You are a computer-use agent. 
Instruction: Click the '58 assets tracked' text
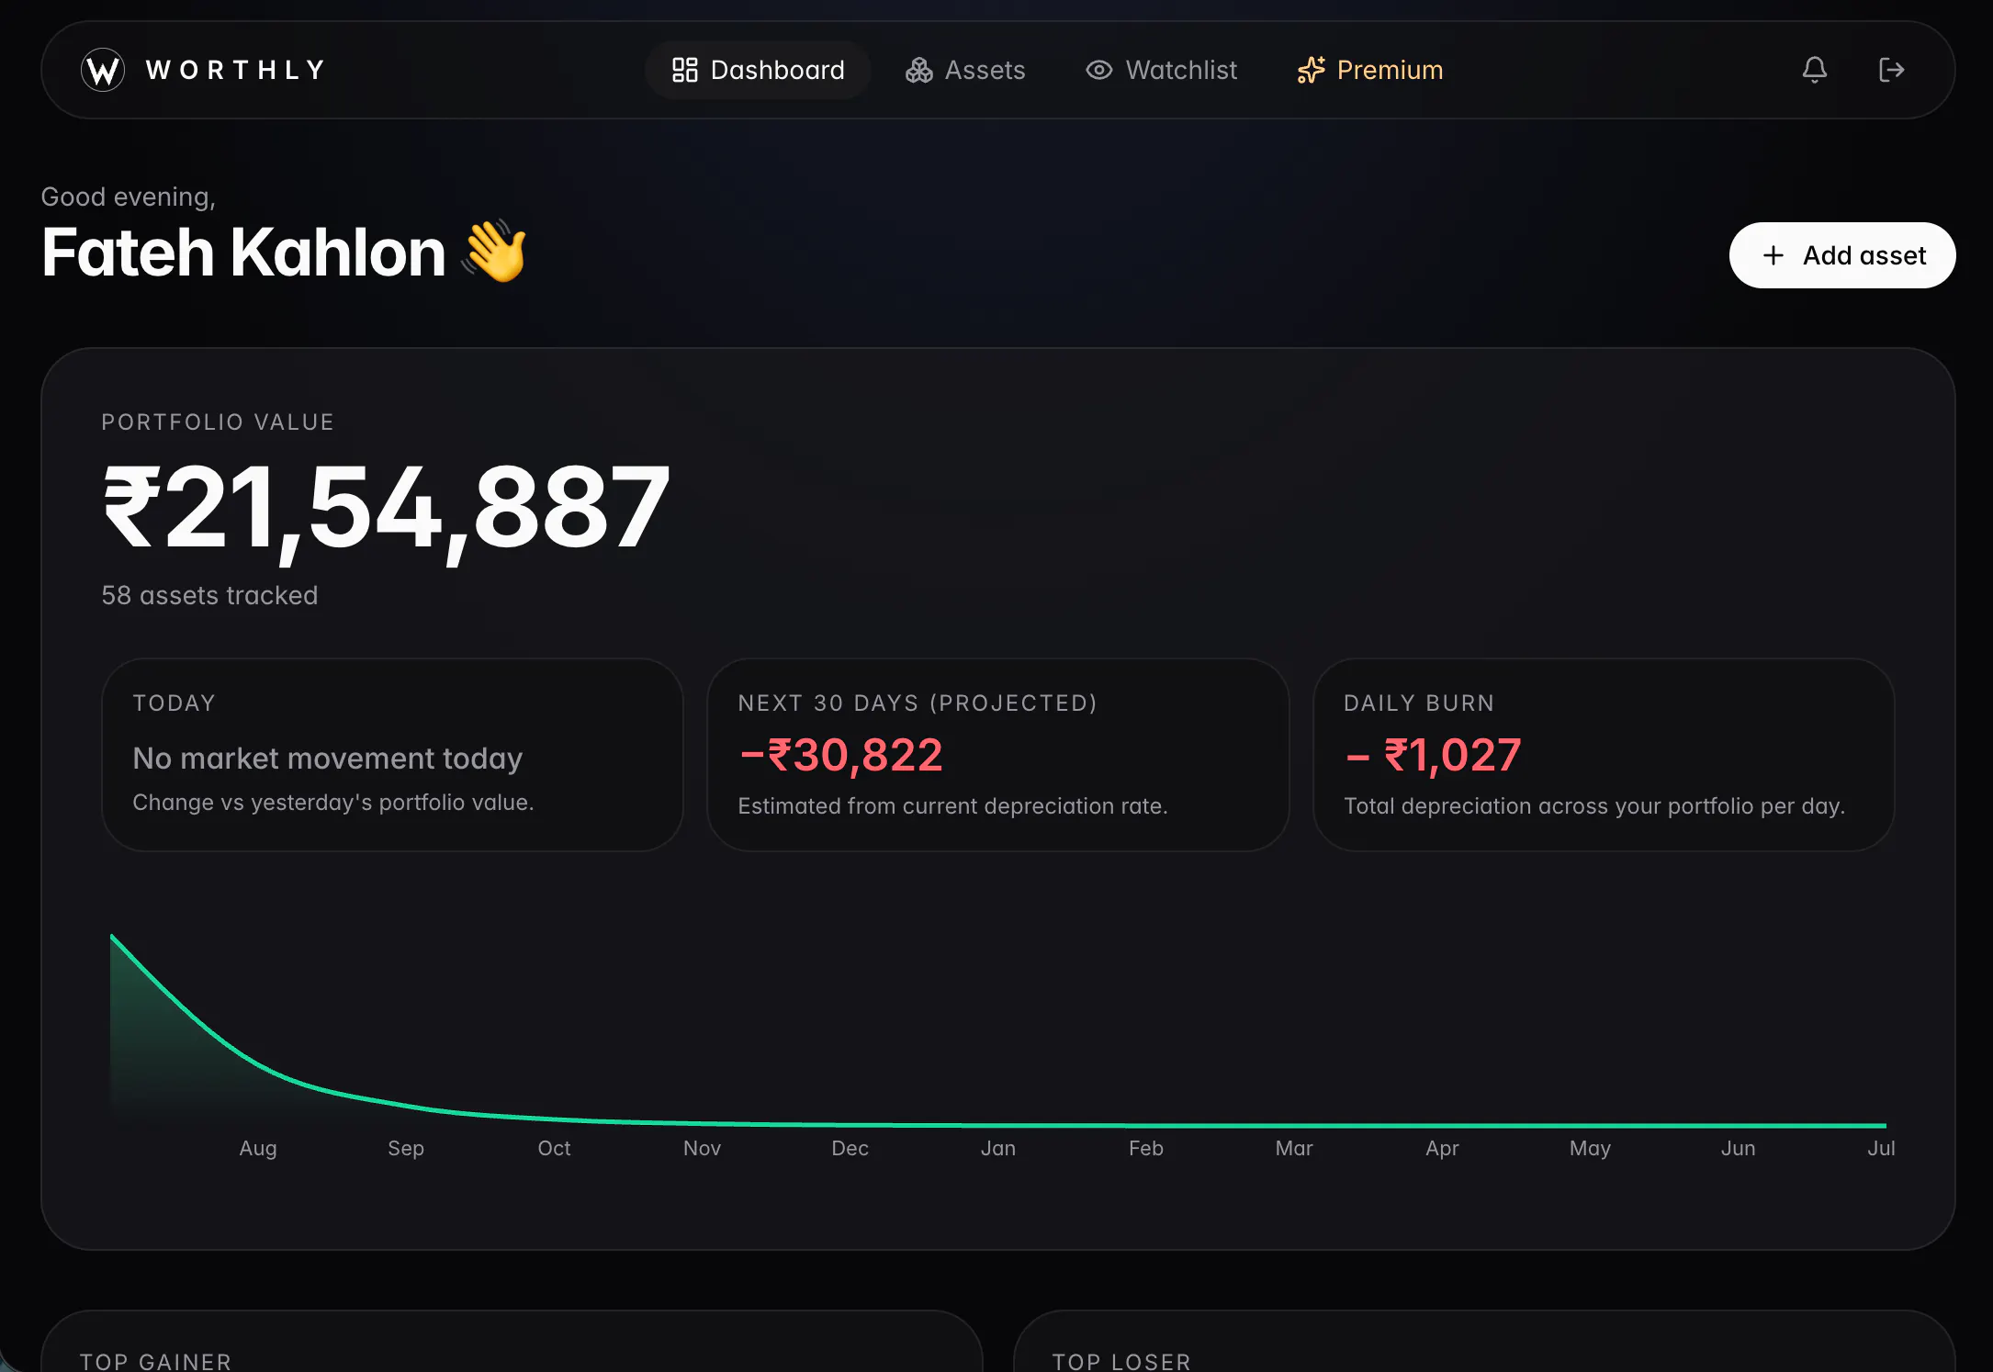[209, 595]
